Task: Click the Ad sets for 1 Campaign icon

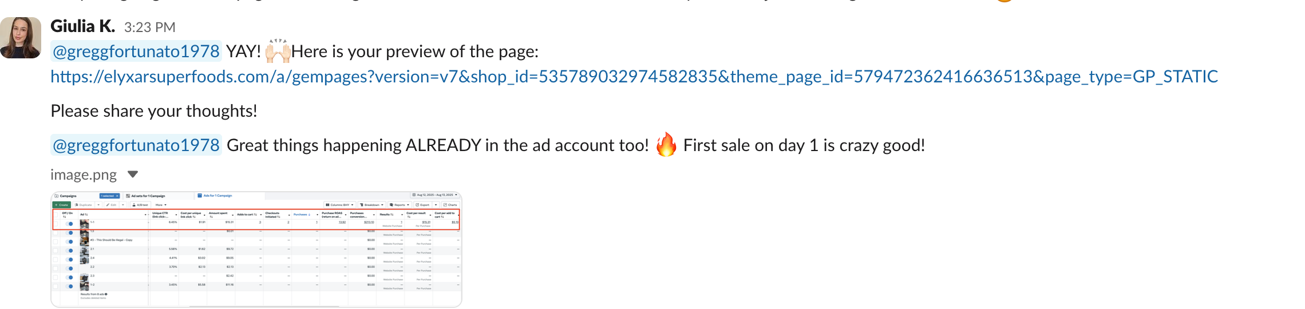Action: click(128, 196)
